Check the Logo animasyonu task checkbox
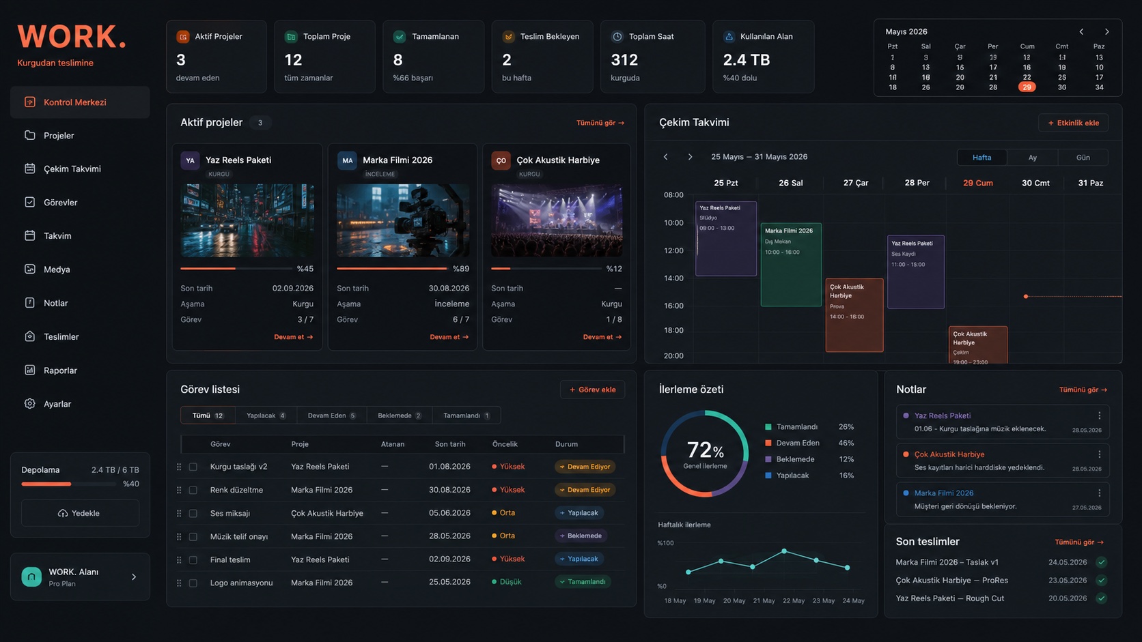Viewport: 1142px width, 642px height. (193, 583)
